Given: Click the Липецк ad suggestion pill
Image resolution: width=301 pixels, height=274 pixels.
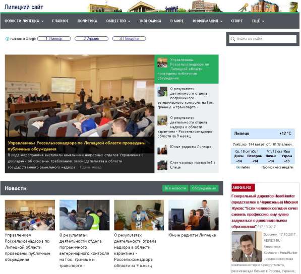Looking at the screenshot, I should click(54, 39).
